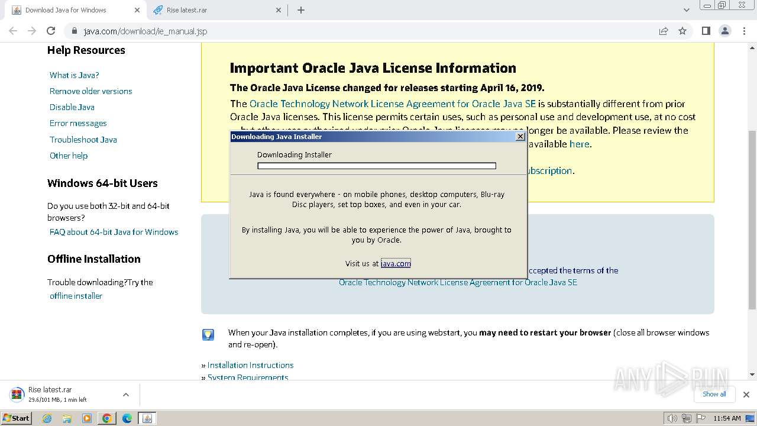
Task: Click the Downloading Installer progress bar
Action: [x=377, y=166]
